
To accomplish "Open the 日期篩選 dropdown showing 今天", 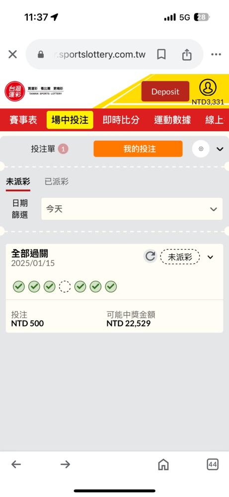I will coord(132,209).
